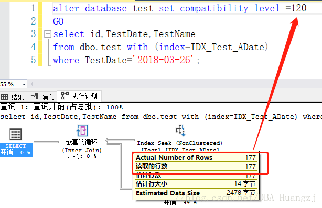
Task: Select the 执行计划 tab
Action: click(x=79, y=96)
